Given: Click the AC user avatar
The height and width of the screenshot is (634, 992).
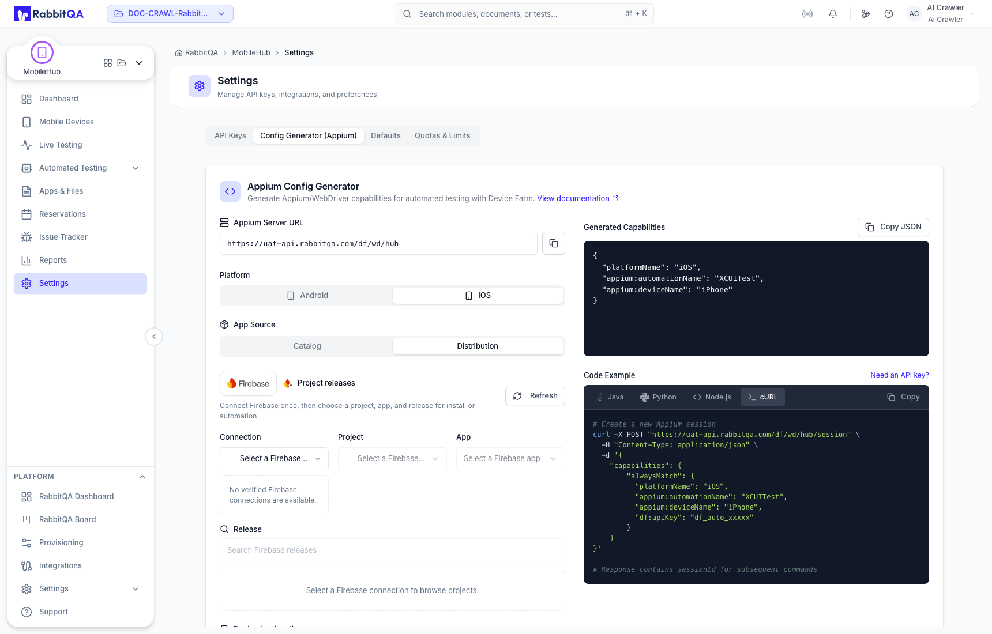Looking at the screenshot, I should pyautogui.click(x=914, y=14).
